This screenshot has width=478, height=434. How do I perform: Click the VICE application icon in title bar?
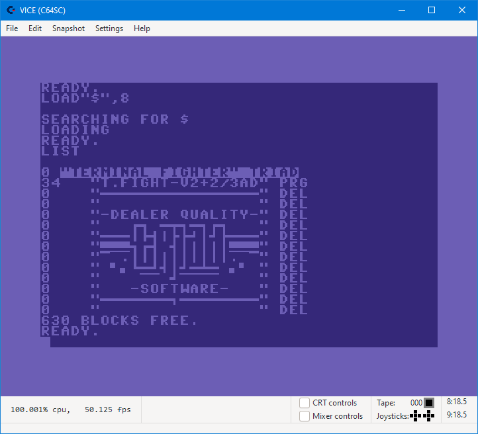11,10
